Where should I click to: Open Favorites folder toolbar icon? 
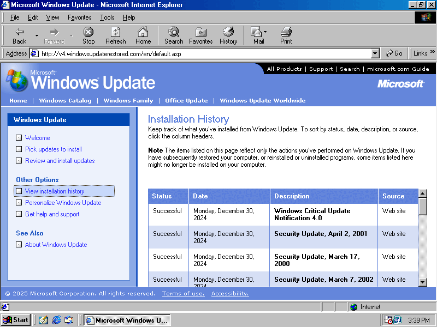click(200, 32)
